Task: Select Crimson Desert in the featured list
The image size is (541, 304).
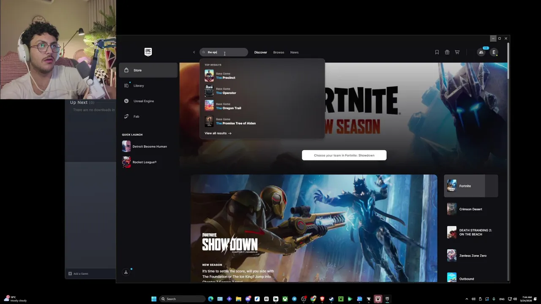Action: pyautogui.click(x=471, y=209)
